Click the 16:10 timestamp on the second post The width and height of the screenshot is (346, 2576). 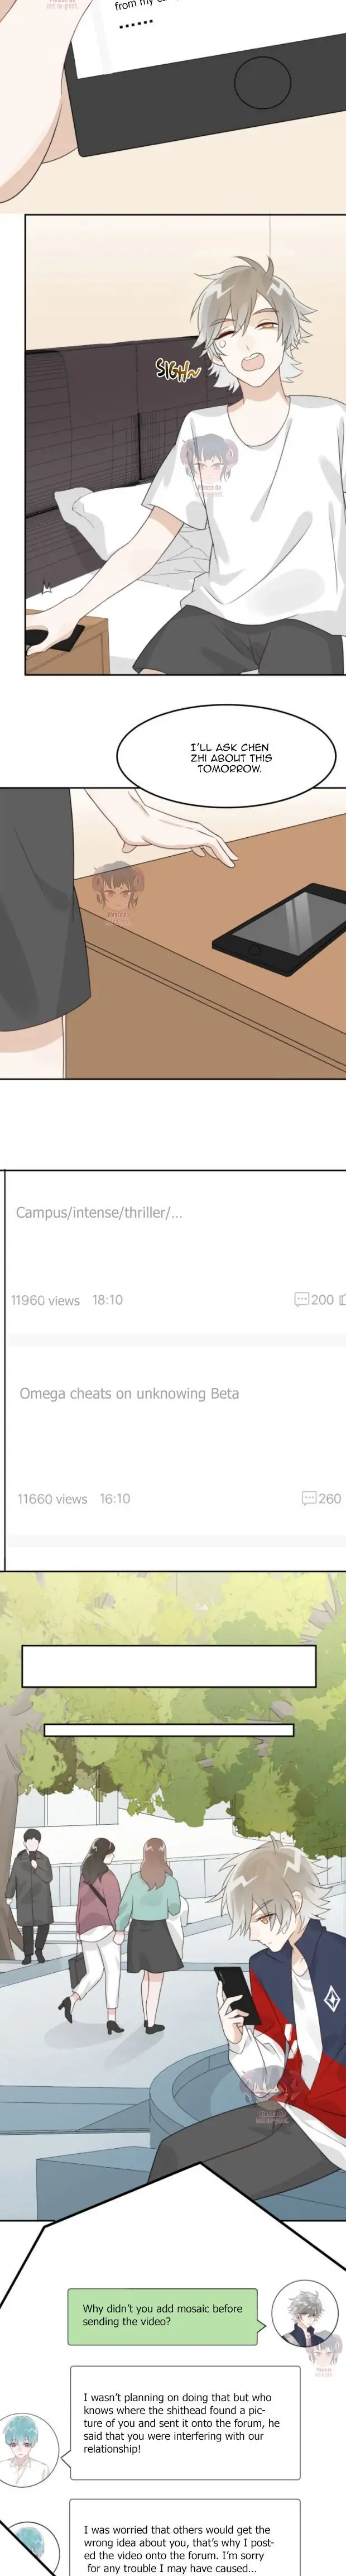[x=115, y=1498]
